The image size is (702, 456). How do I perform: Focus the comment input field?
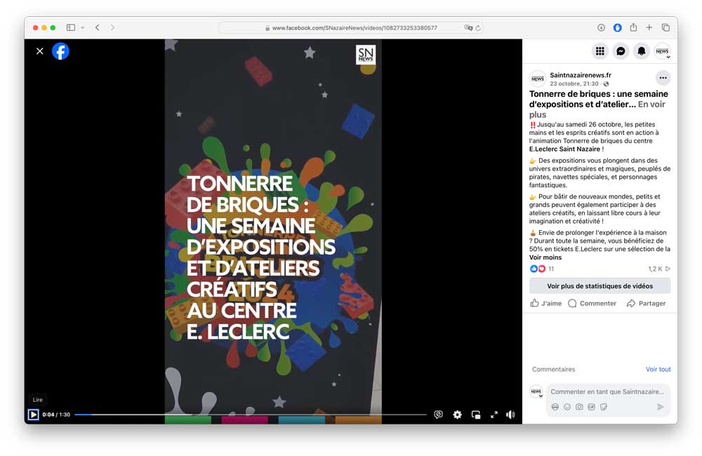pos(607,391)
